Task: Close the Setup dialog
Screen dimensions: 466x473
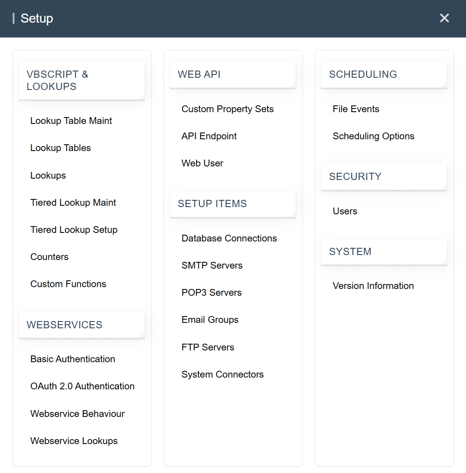Action: 444,18
